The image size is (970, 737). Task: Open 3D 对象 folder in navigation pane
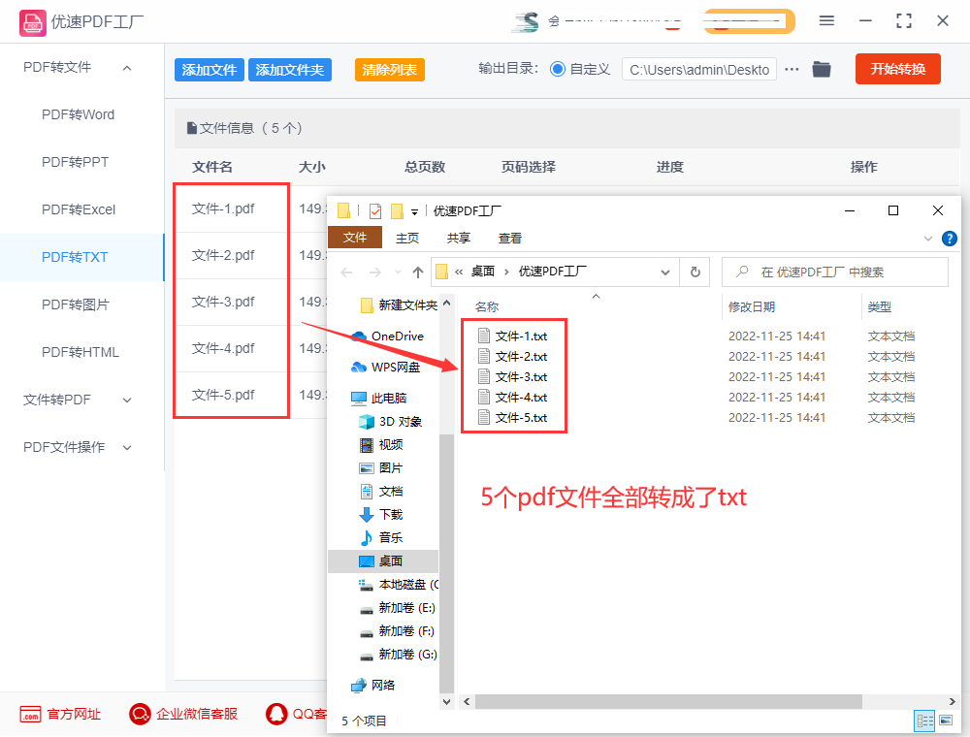click(x=390, y=422)
